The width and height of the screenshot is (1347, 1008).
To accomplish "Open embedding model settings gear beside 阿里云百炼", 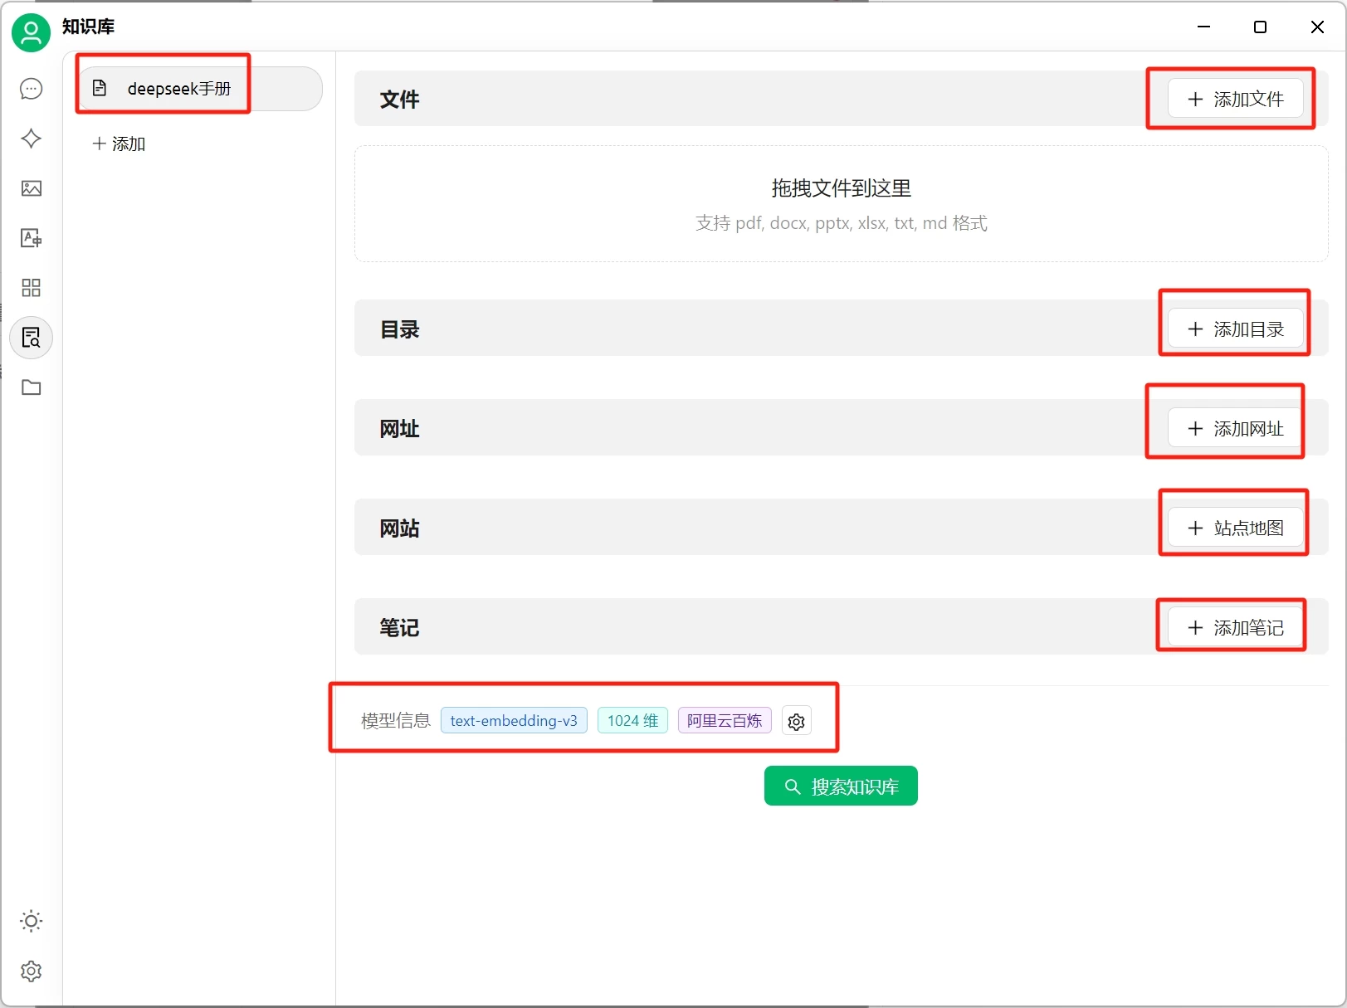I will [x=796, y=721].
